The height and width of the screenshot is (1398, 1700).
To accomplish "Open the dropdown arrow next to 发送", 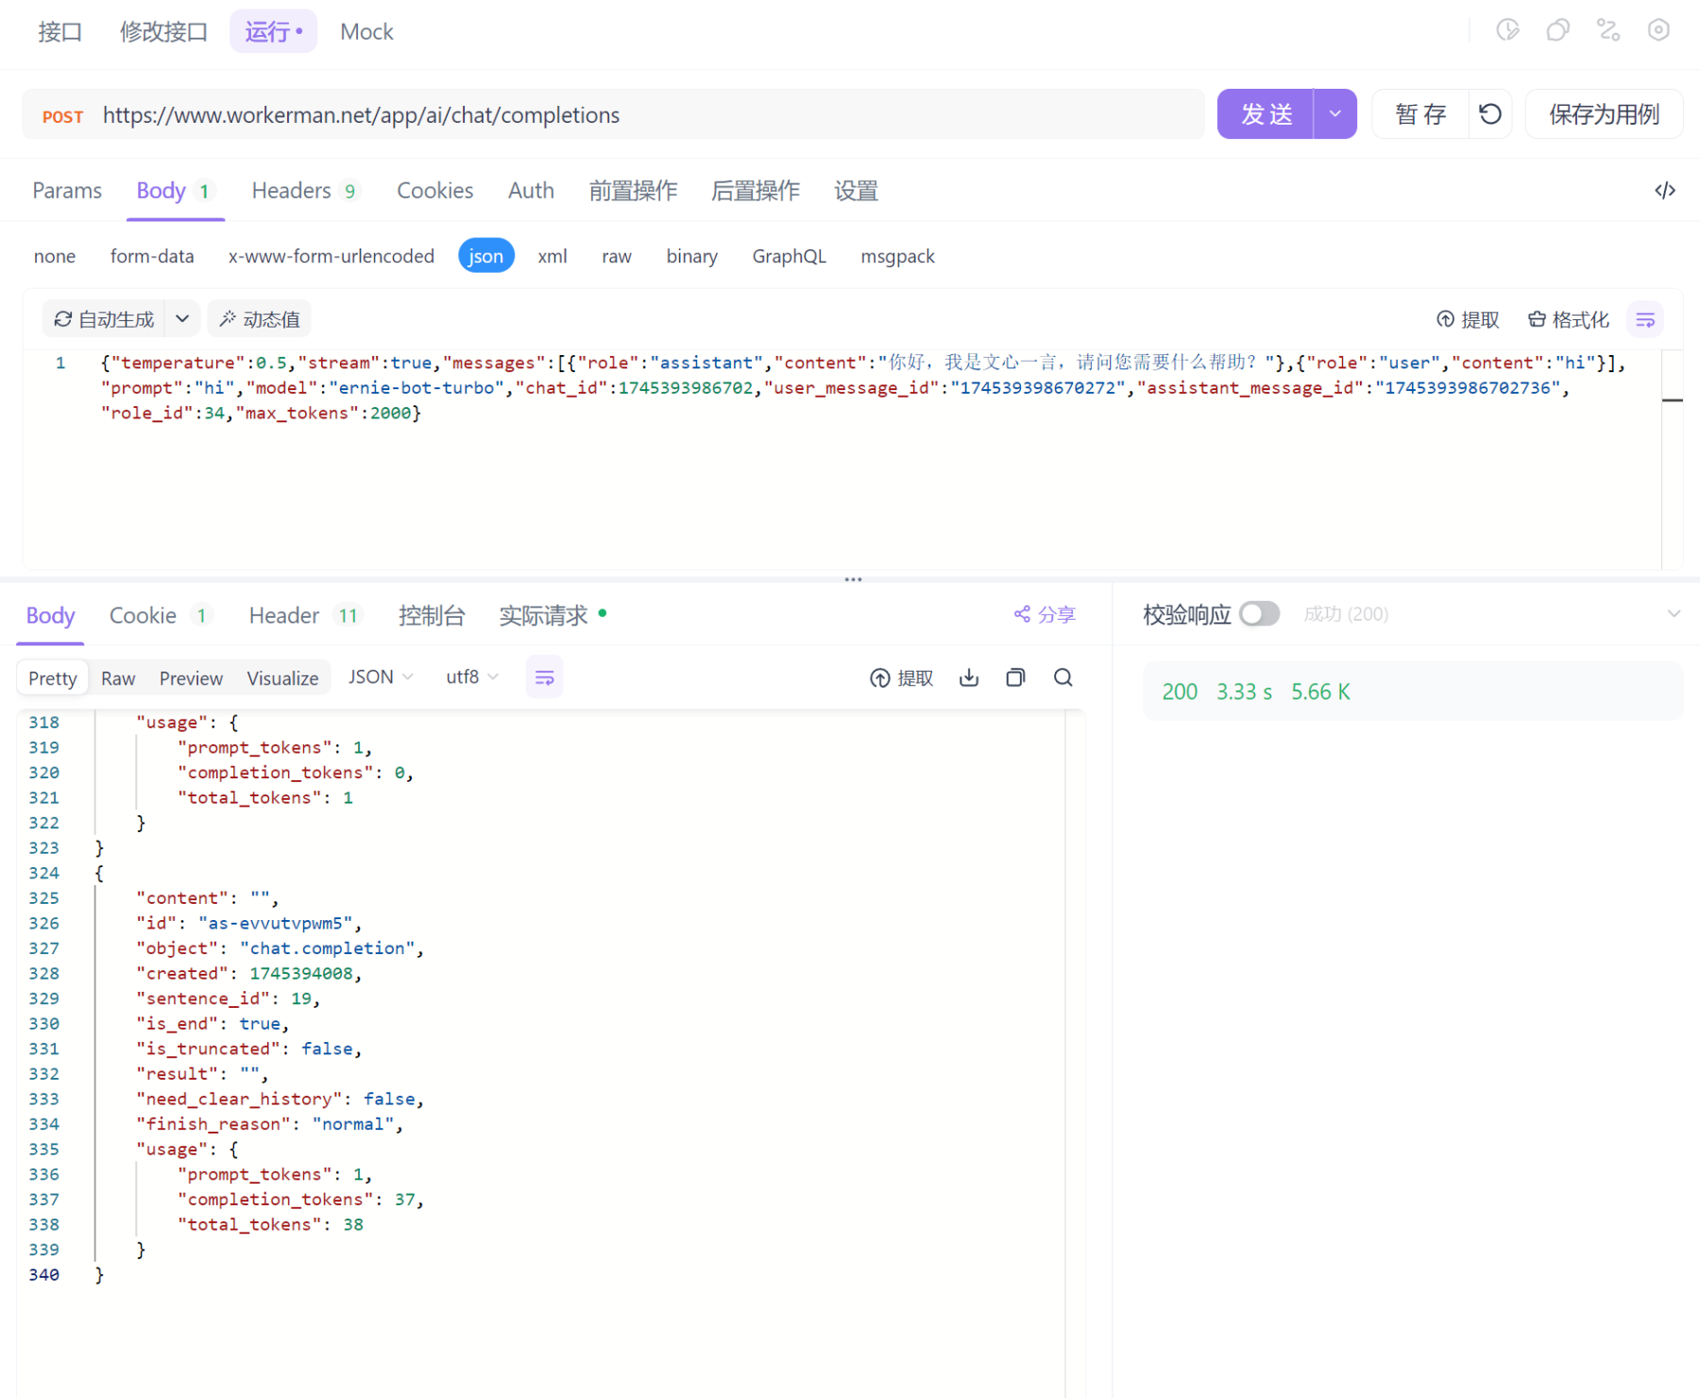I will 1334,114.
